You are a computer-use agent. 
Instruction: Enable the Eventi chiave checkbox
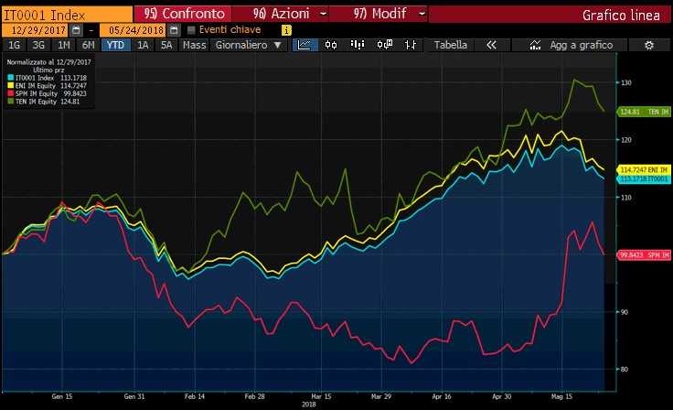(191, 29)
